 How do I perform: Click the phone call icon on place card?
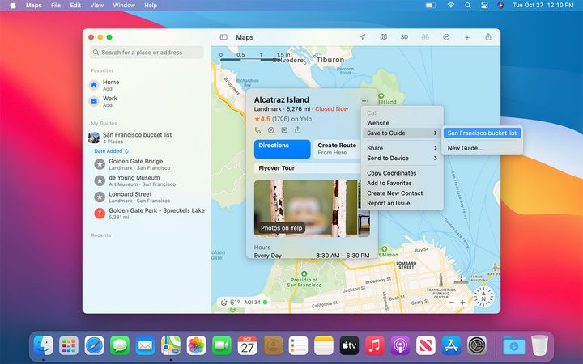pyautogui.click(x=257, y=130)
